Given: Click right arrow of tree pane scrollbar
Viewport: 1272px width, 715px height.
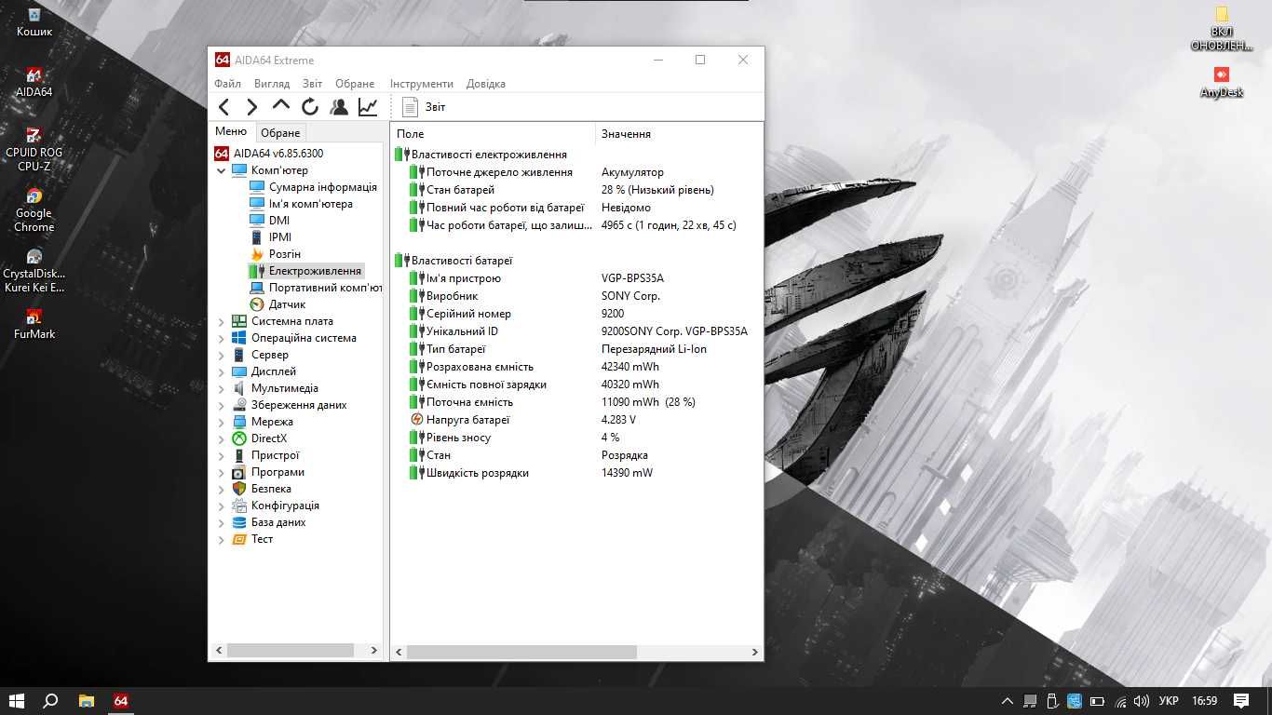Looking at the screenshot, I should (x=374, y=651).
